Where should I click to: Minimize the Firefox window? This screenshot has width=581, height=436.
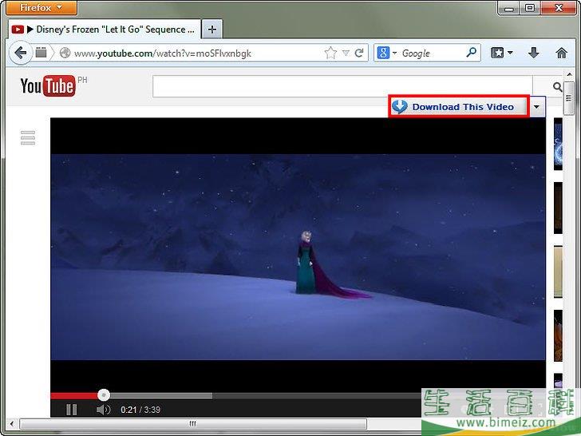pos(509,8)
